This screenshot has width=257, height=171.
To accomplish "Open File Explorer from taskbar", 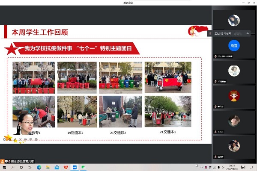I will coord(48,168).
